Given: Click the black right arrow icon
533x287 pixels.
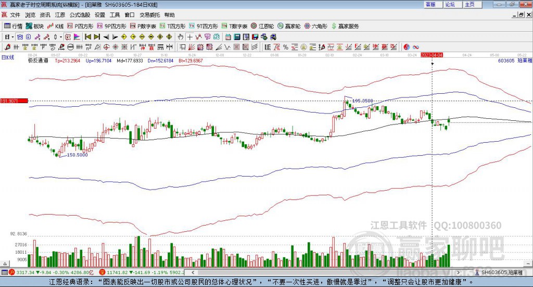Looking at the screenshot, I should 115,37.
